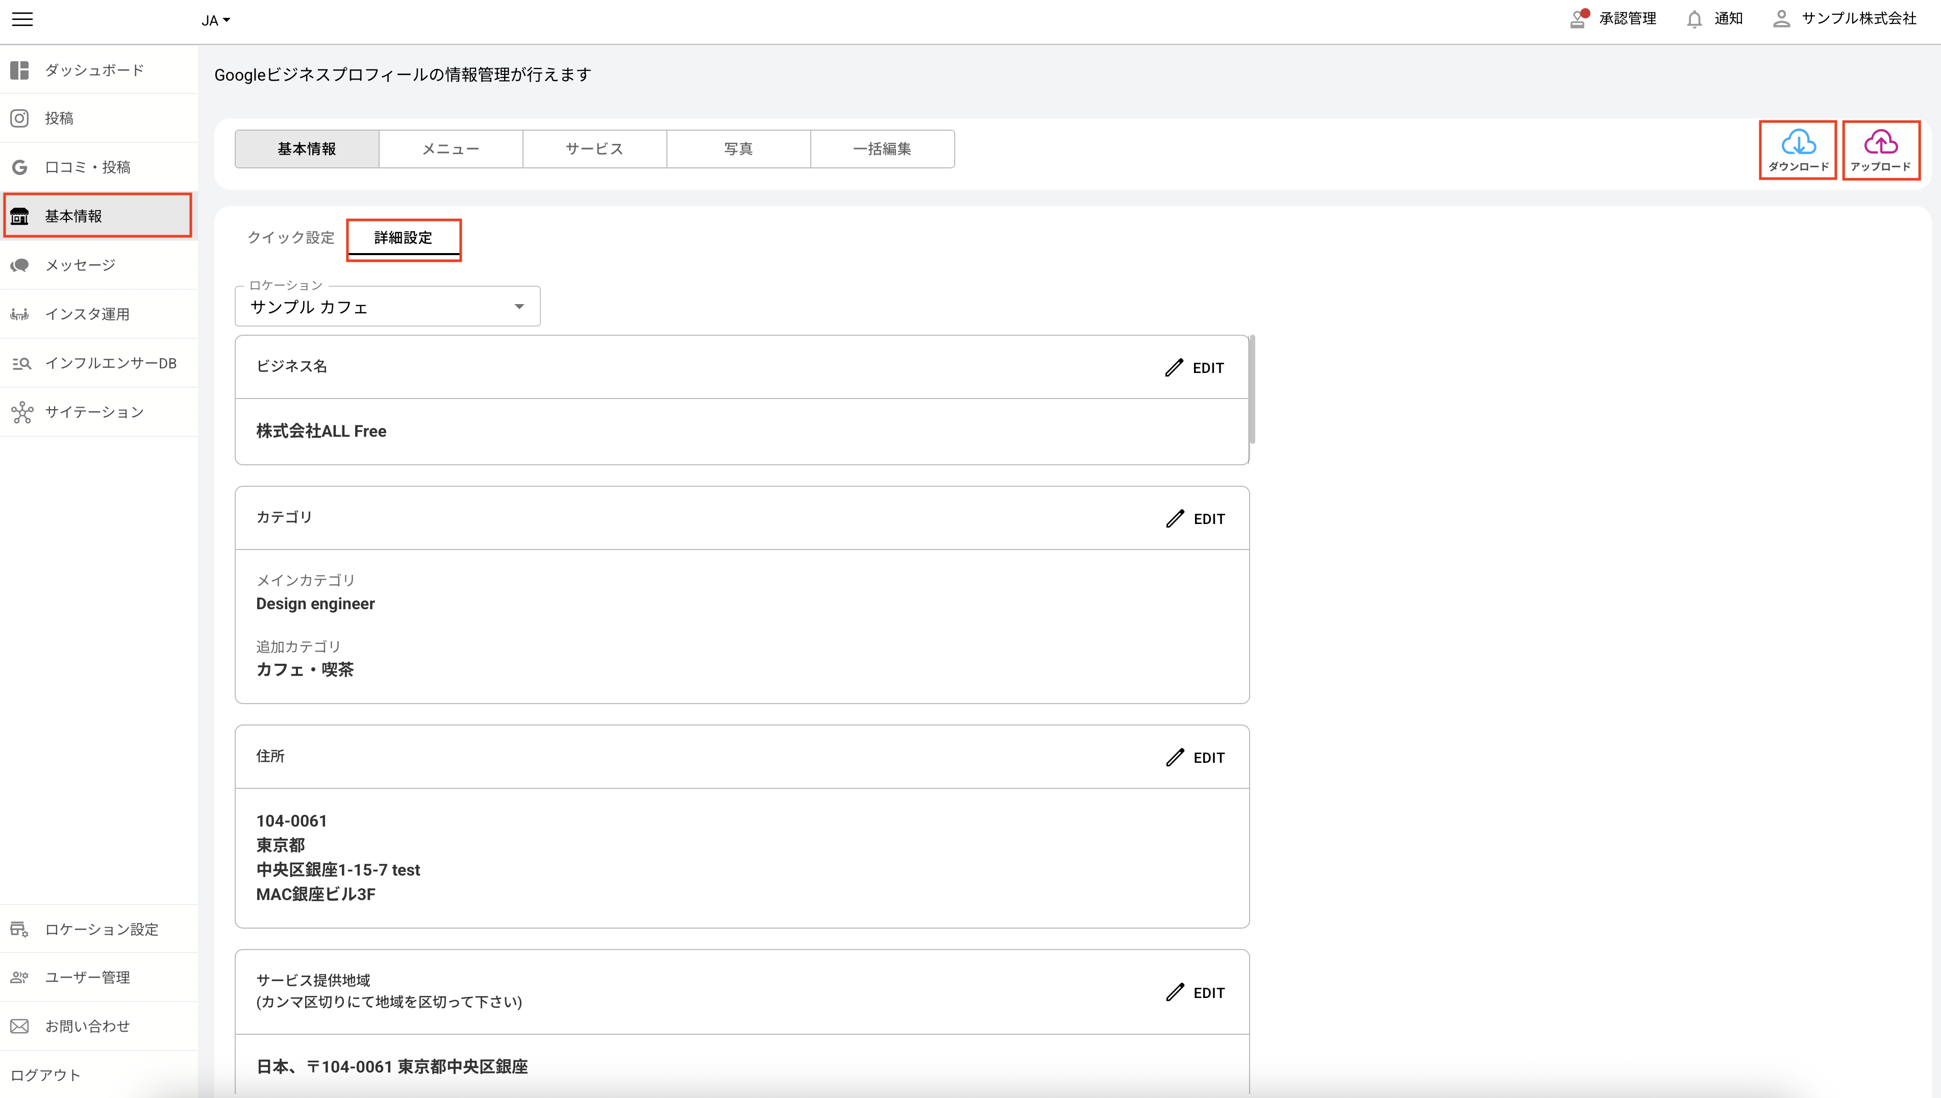The width and height of the screenshot is (1941, 1098).
Task: Open the location dropdown サンプル カフェ
Action: [387, 307]
